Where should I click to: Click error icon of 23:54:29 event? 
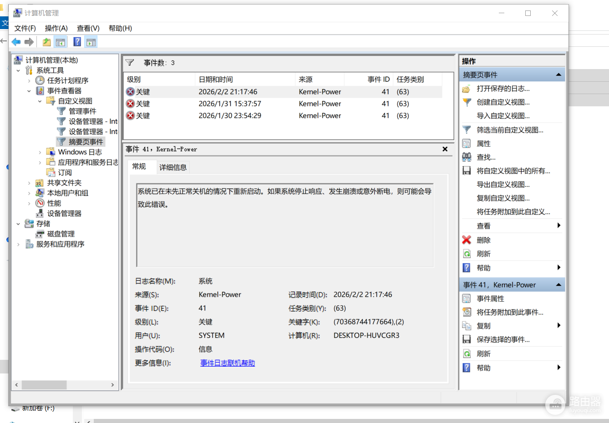click(131, 115)
